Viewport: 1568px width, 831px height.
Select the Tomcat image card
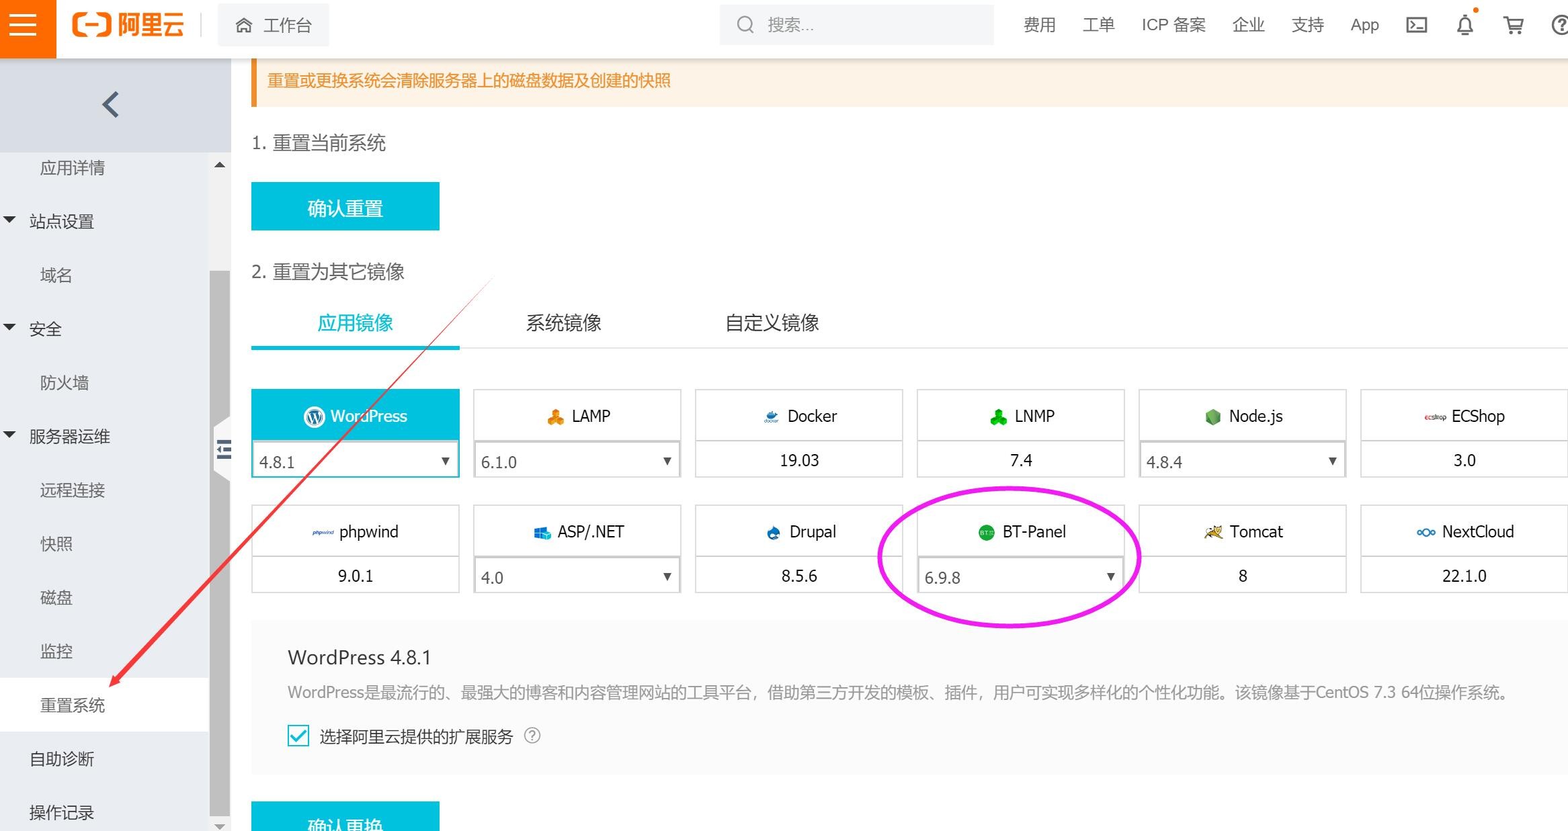tap(1242, 532)
